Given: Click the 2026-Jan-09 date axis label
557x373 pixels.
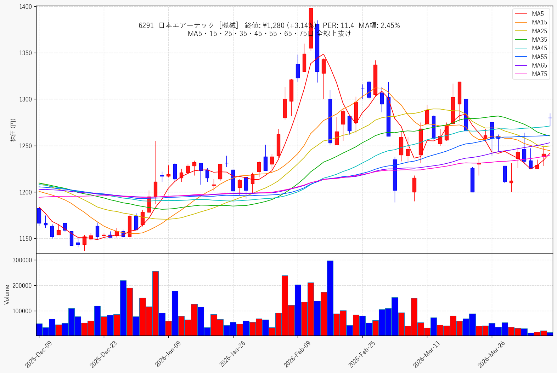Looking at the screenshot, I should click(x=168, y=355).
